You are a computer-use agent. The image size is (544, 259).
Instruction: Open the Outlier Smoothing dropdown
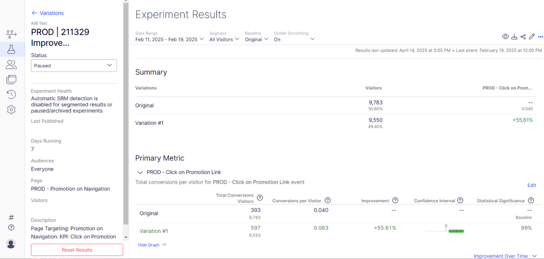tap(294, 39)
